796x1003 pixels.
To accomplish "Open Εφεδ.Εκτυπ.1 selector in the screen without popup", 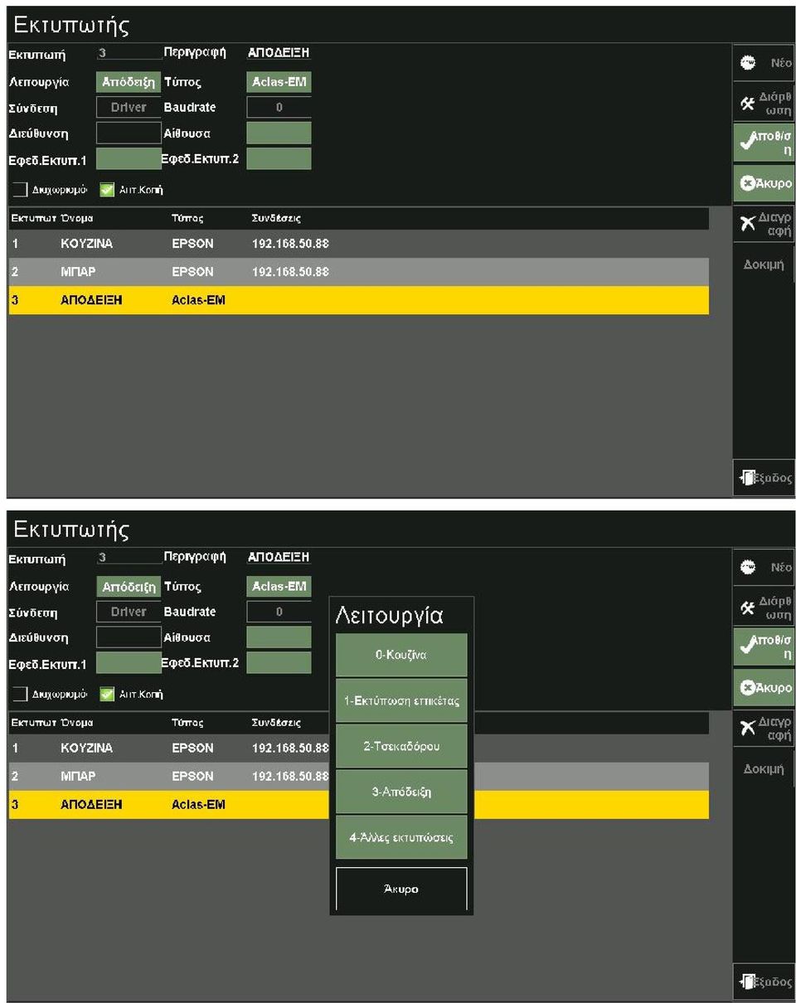I will tap(129, 158).
